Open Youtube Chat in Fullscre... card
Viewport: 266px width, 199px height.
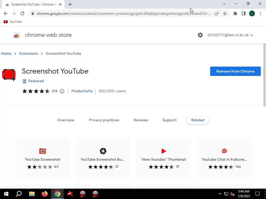(224, 158)
